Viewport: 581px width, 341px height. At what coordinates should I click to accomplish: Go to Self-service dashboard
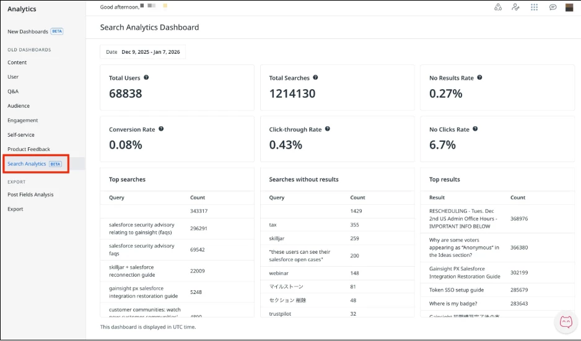[x=21, y=135]
